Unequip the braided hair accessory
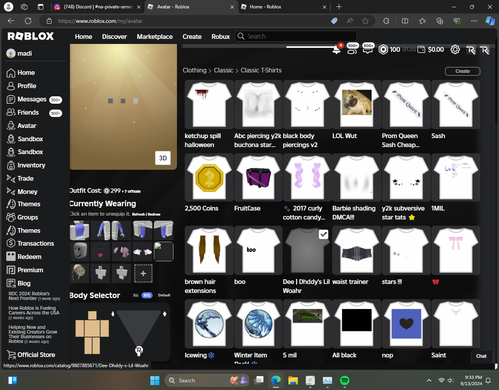This screenshot has width=499, height=390. pos(80,273)
